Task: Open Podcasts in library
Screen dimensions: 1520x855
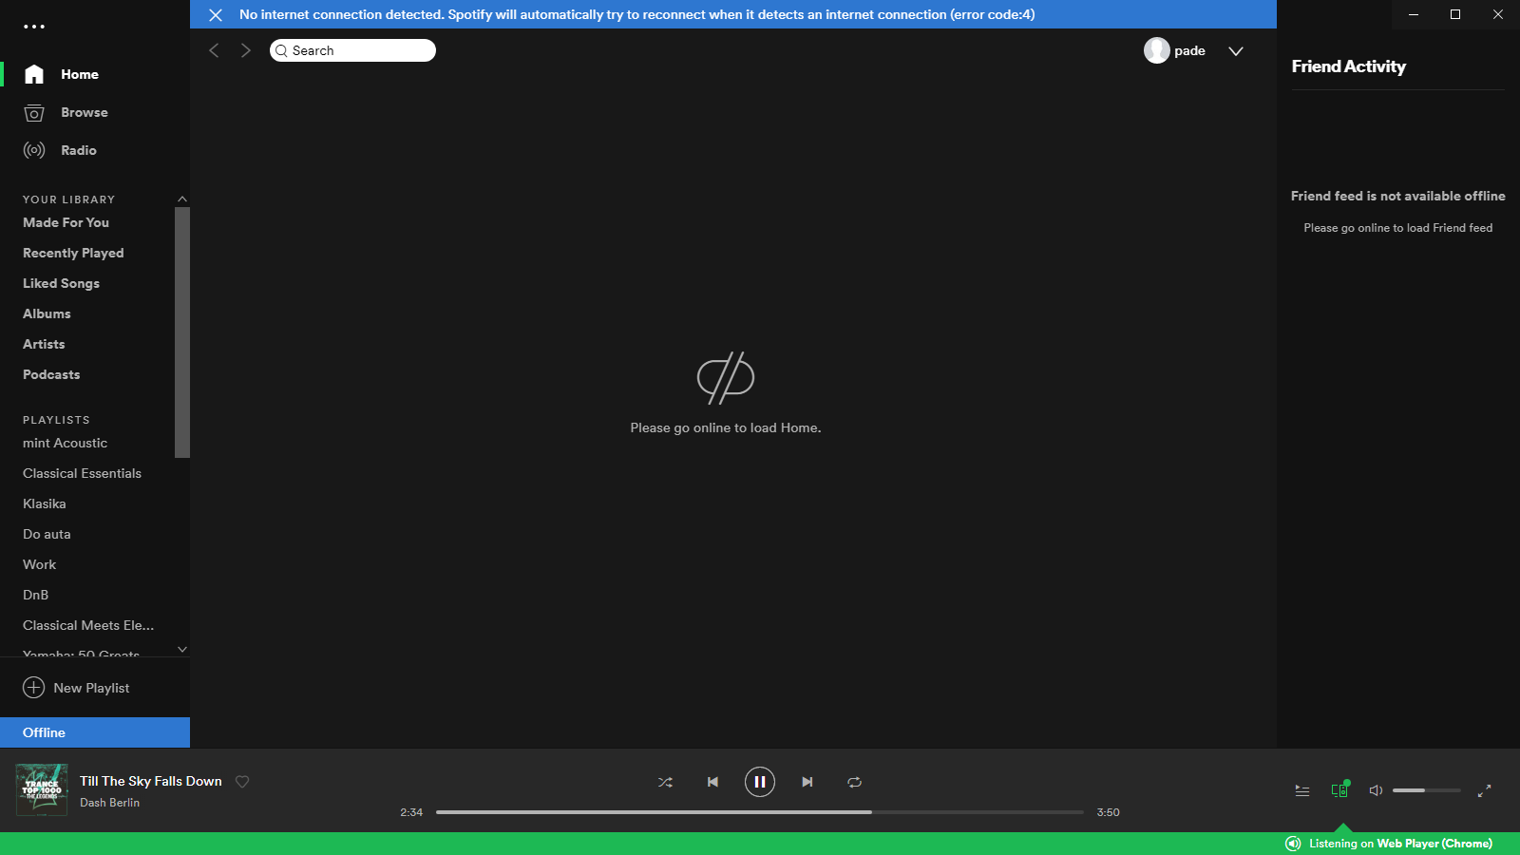Action: pos(51,374)
